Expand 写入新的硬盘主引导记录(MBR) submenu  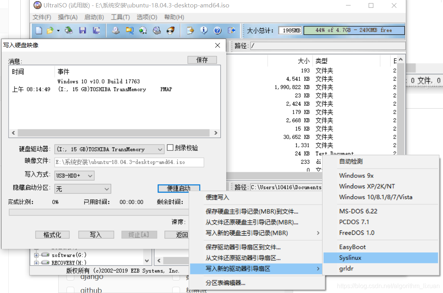pyautogui.click(x=256, y=233)
